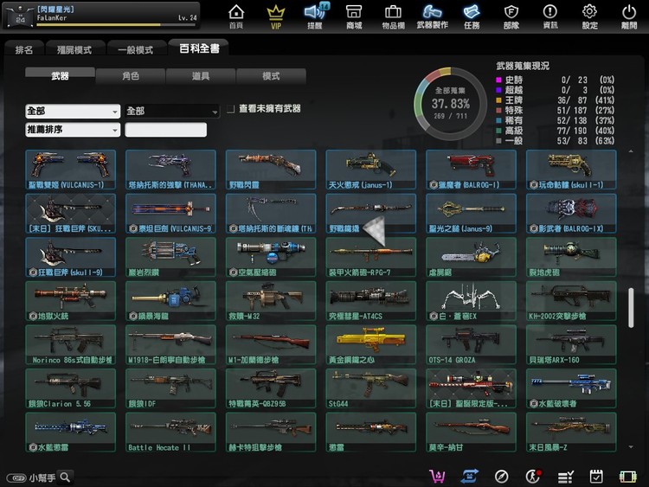Switch to the 排名 tab
The width and height of the screenshot is (649, 487).
pos(24,49)
